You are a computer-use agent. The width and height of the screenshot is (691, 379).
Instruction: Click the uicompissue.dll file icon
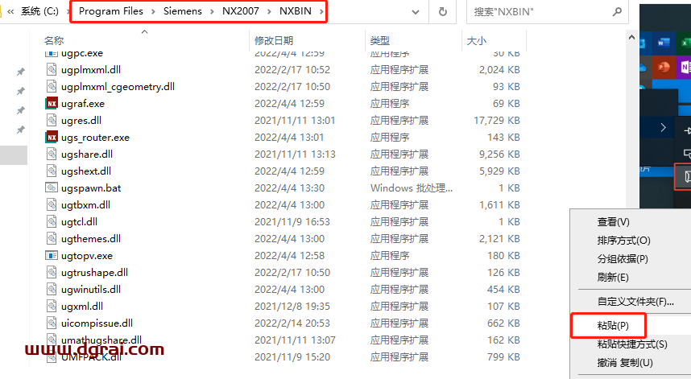(52, 323)
